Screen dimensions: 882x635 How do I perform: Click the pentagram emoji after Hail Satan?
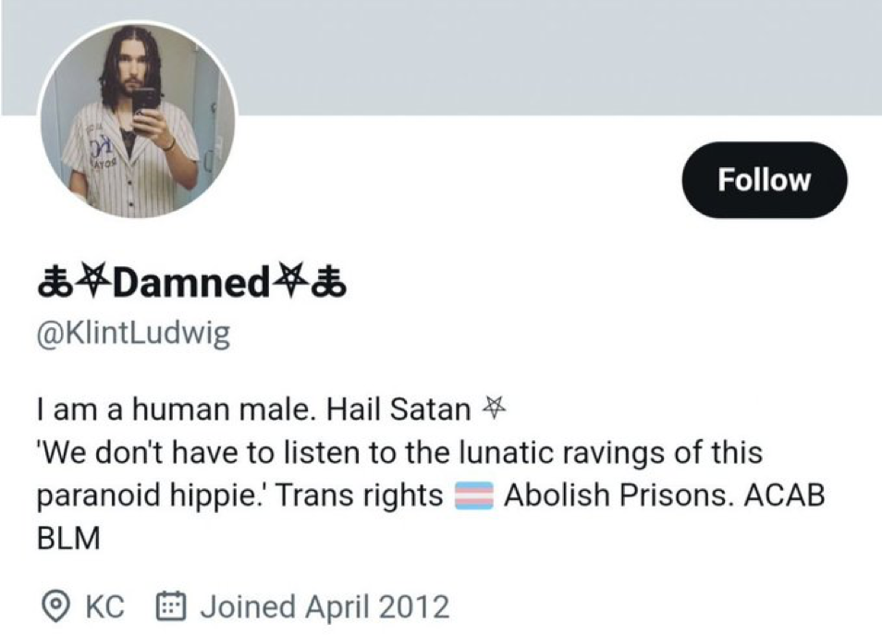494,408
